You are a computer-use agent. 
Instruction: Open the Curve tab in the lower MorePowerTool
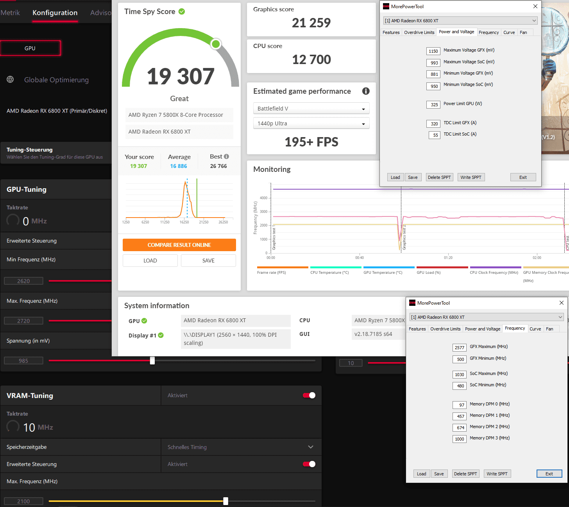click(535, 329)
